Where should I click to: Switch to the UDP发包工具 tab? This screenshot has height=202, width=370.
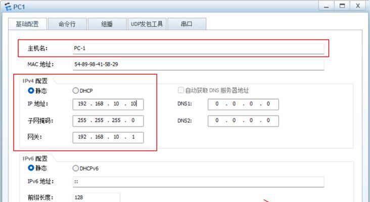click(x=147, y=24)
